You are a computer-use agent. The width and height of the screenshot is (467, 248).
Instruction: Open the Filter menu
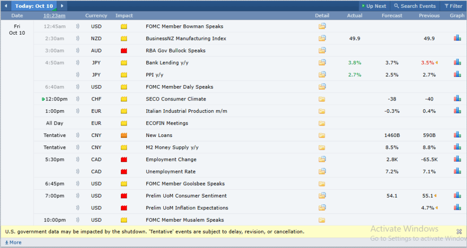tap(453, 6)
